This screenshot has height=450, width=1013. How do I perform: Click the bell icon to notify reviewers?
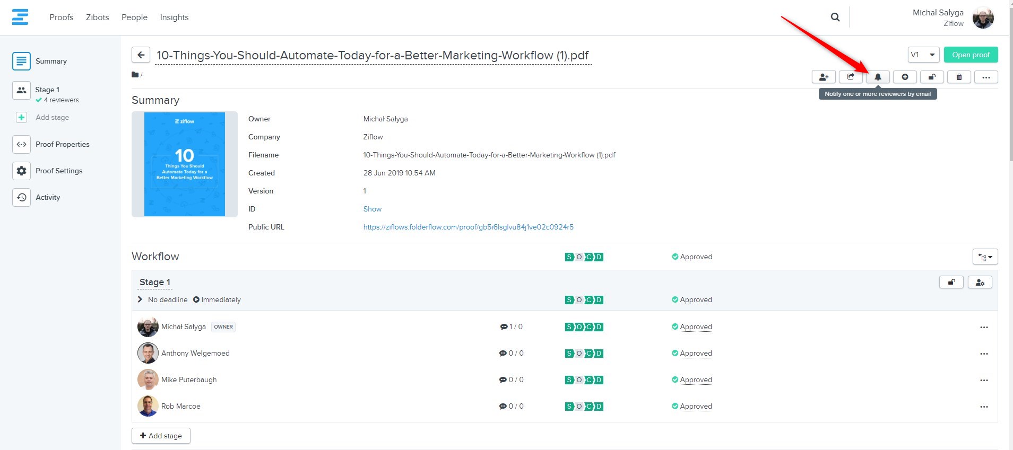coord(878,77)
